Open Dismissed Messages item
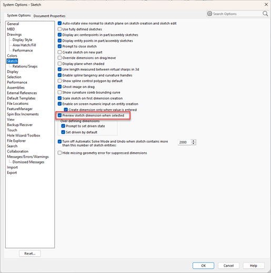Viewport: 271px width, 273px height. point(28,162)
